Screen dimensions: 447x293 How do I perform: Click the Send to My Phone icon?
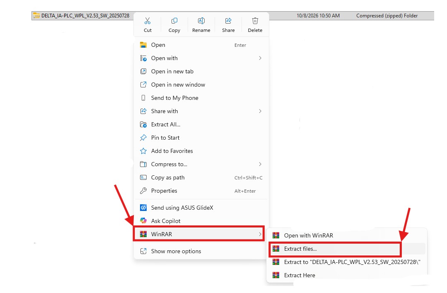coord(143,98)
